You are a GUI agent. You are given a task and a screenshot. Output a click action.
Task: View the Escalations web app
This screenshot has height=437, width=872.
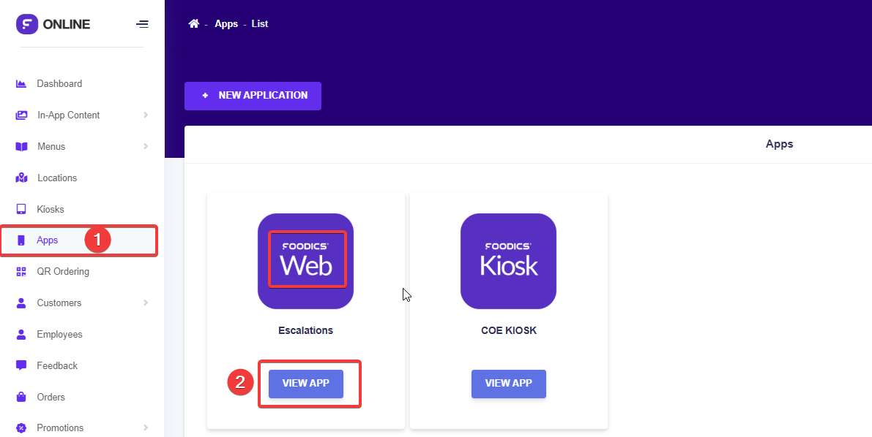click(305, 384)
